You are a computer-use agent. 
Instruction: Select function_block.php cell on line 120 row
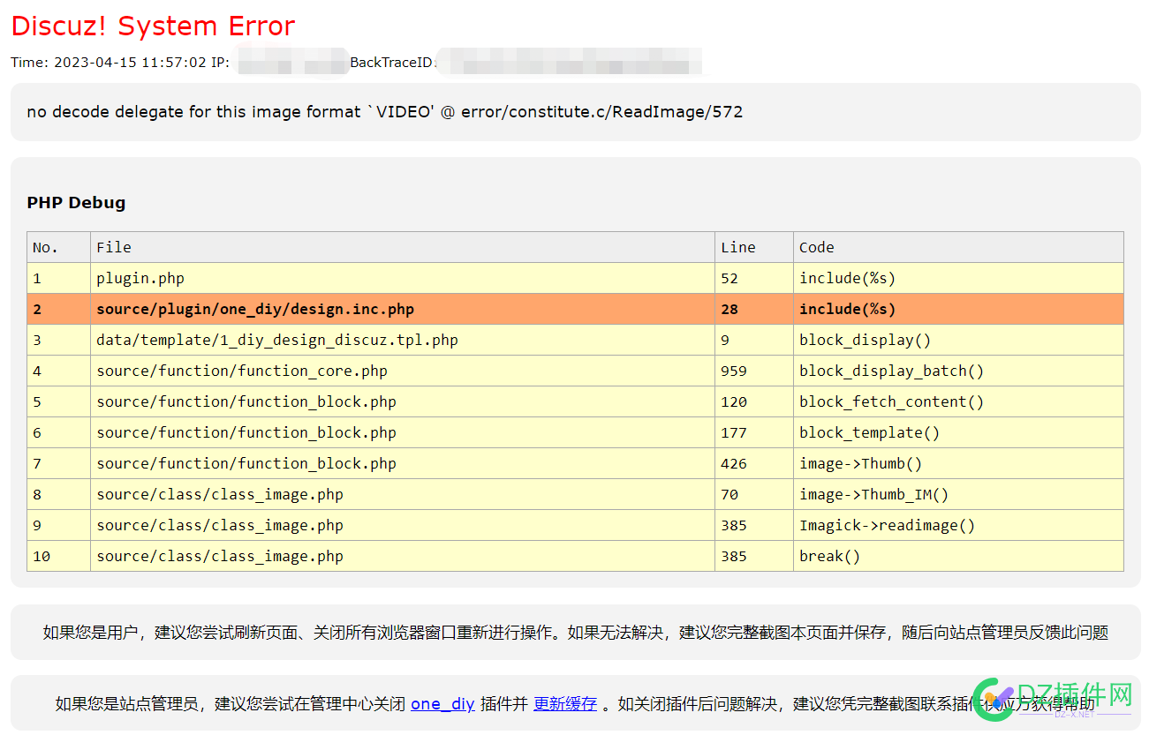pos(403,401)
